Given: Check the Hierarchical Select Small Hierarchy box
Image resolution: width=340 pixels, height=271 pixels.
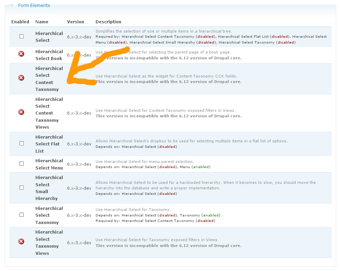Looking at the screenshot, I should click(22, 188).
